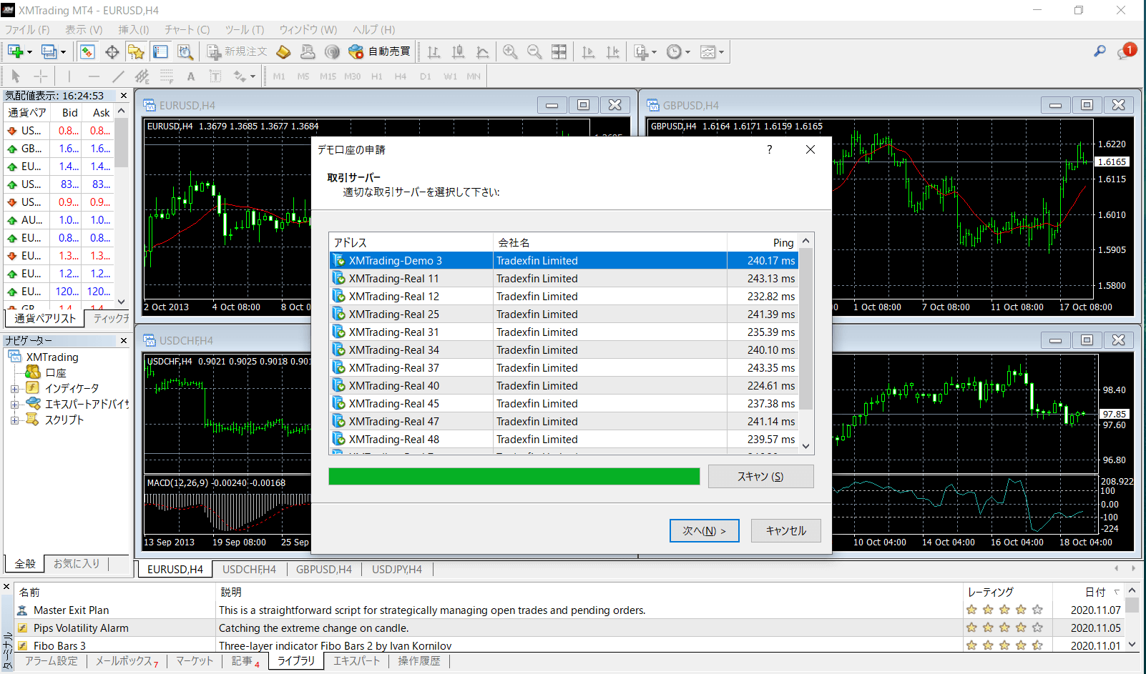
Task: Click the tile windows icon
Action: pos(559,51)
